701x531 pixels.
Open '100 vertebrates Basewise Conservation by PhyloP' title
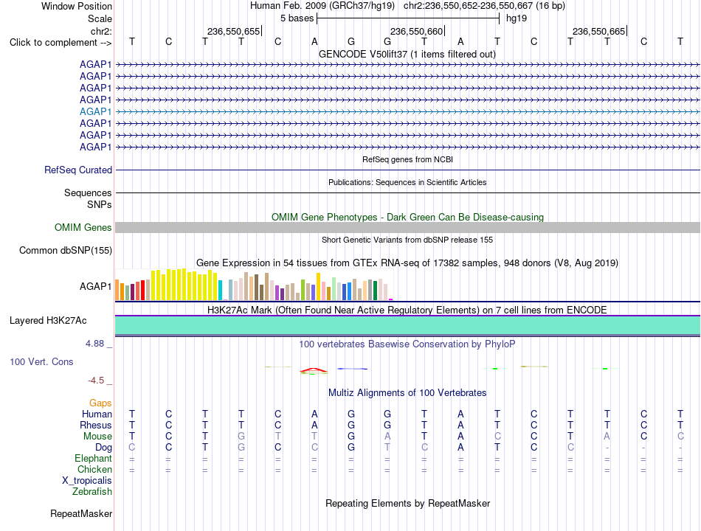coord(407,344)
